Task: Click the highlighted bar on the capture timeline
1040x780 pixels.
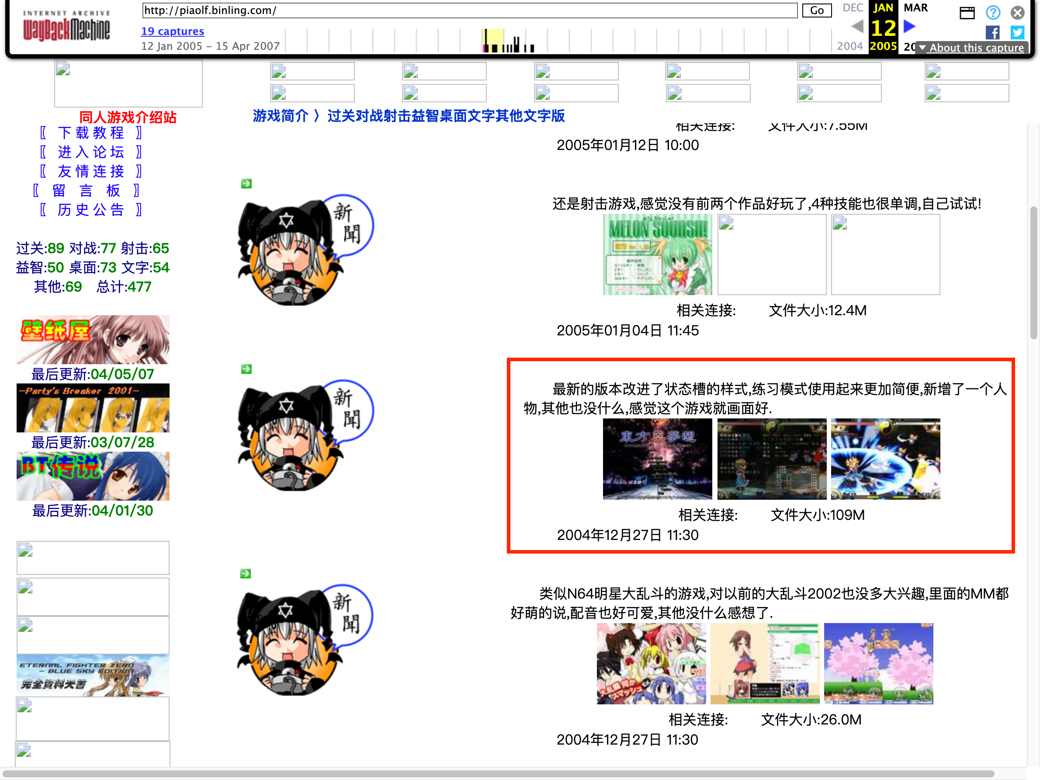Action: pos(492,41)
